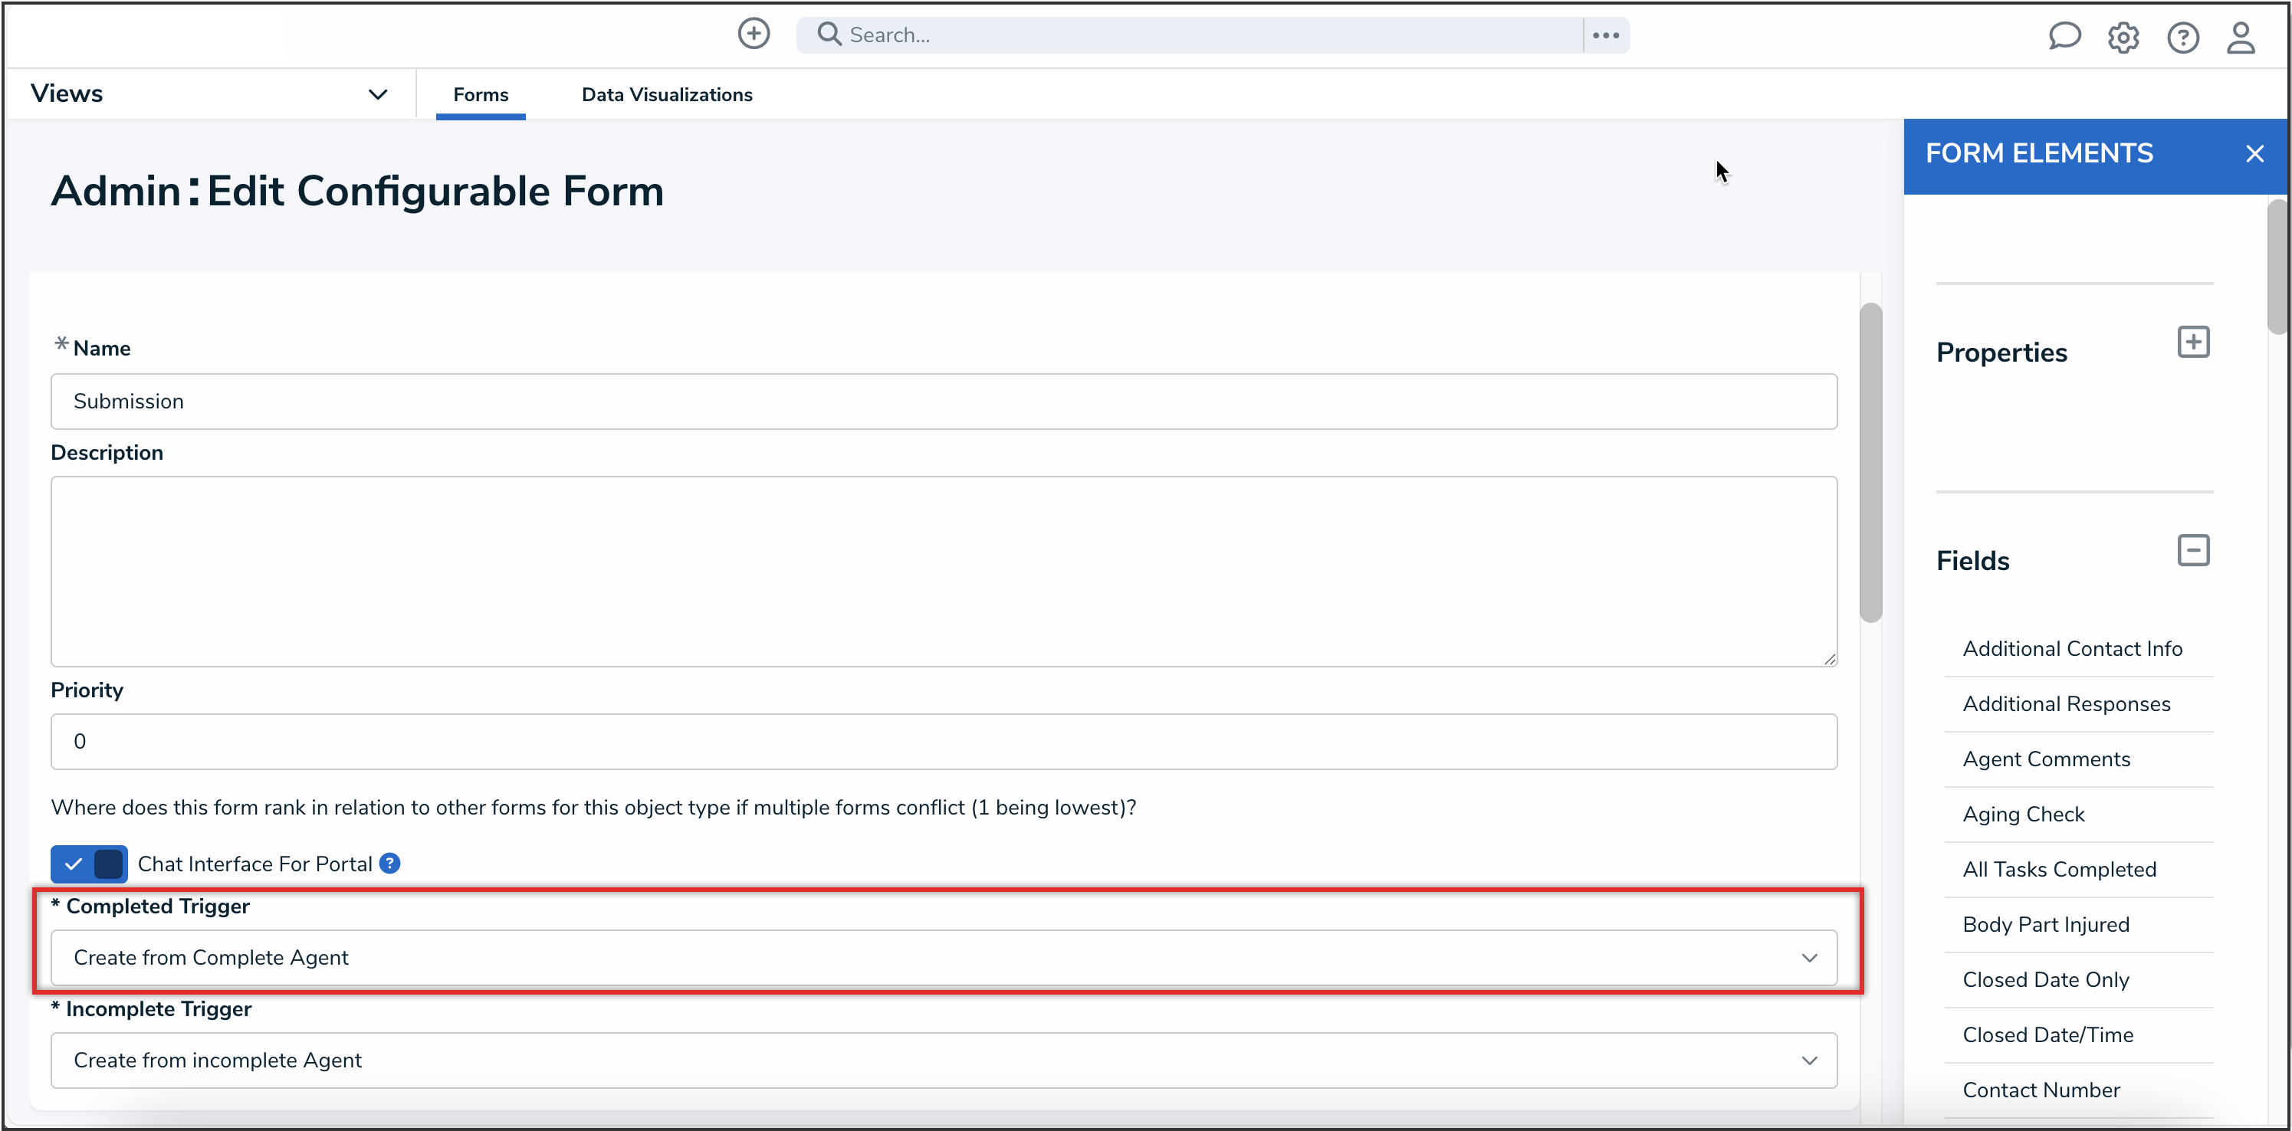2292x1131 pixels.
Task: Click the ellipsis icon in the search bar
Action: coord(1605,34)
